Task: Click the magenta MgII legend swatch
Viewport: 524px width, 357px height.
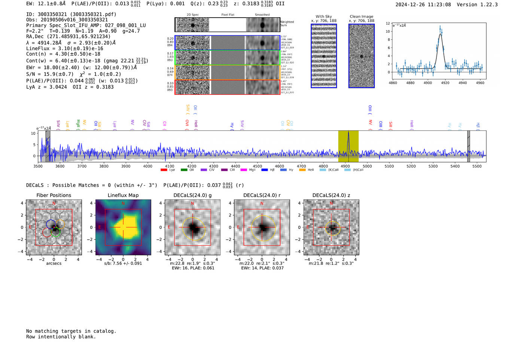Action: tap(244, 170)
